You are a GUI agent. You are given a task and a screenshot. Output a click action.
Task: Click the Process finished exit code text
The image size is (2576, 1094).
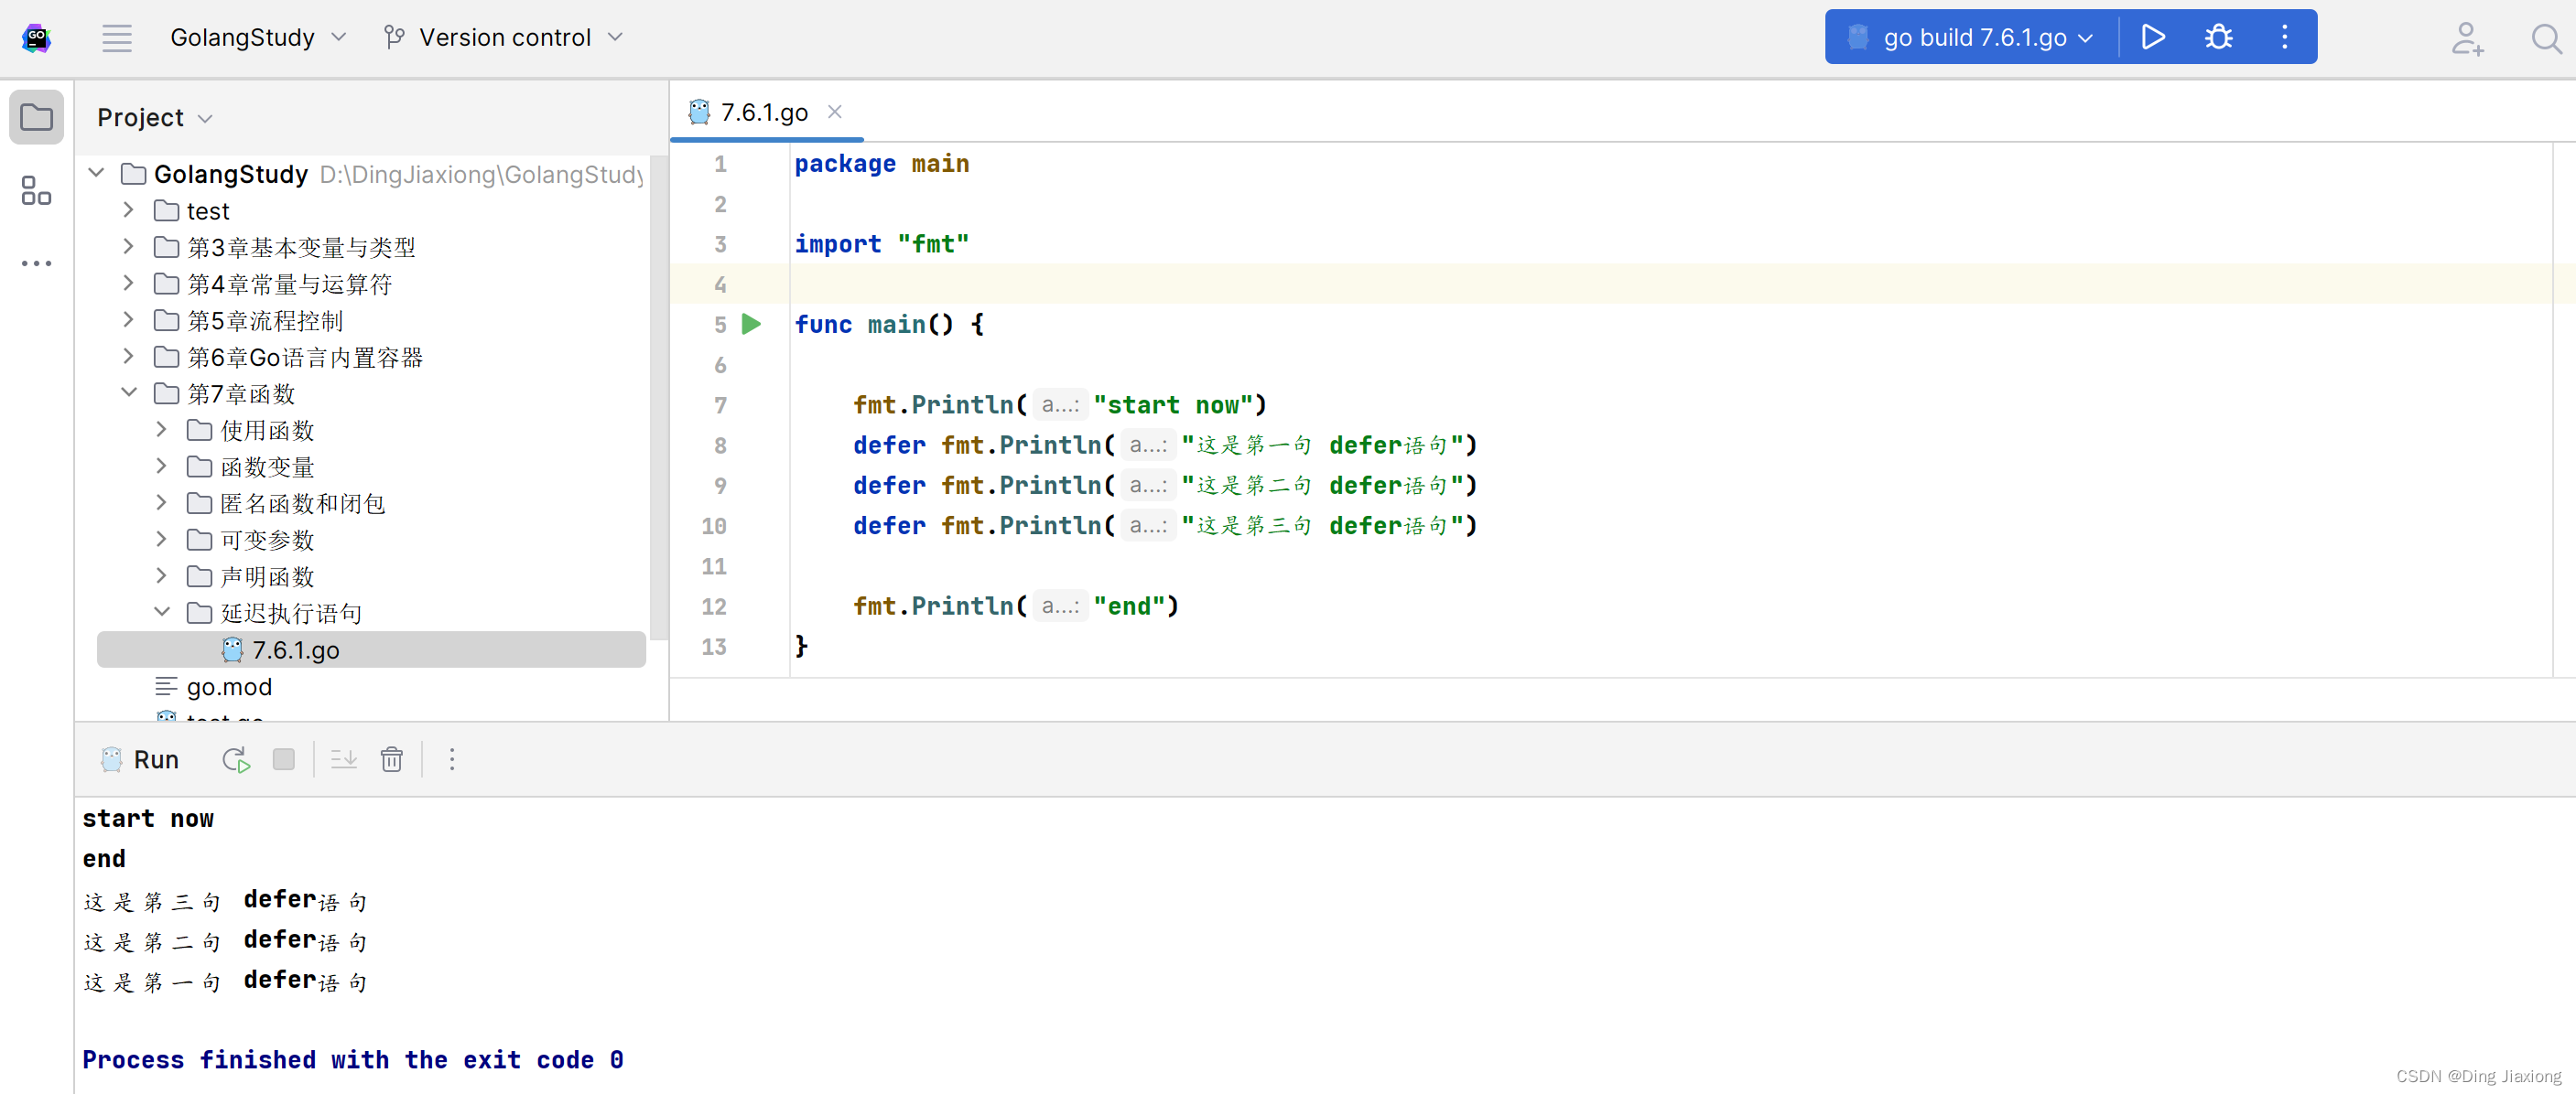353,1059
